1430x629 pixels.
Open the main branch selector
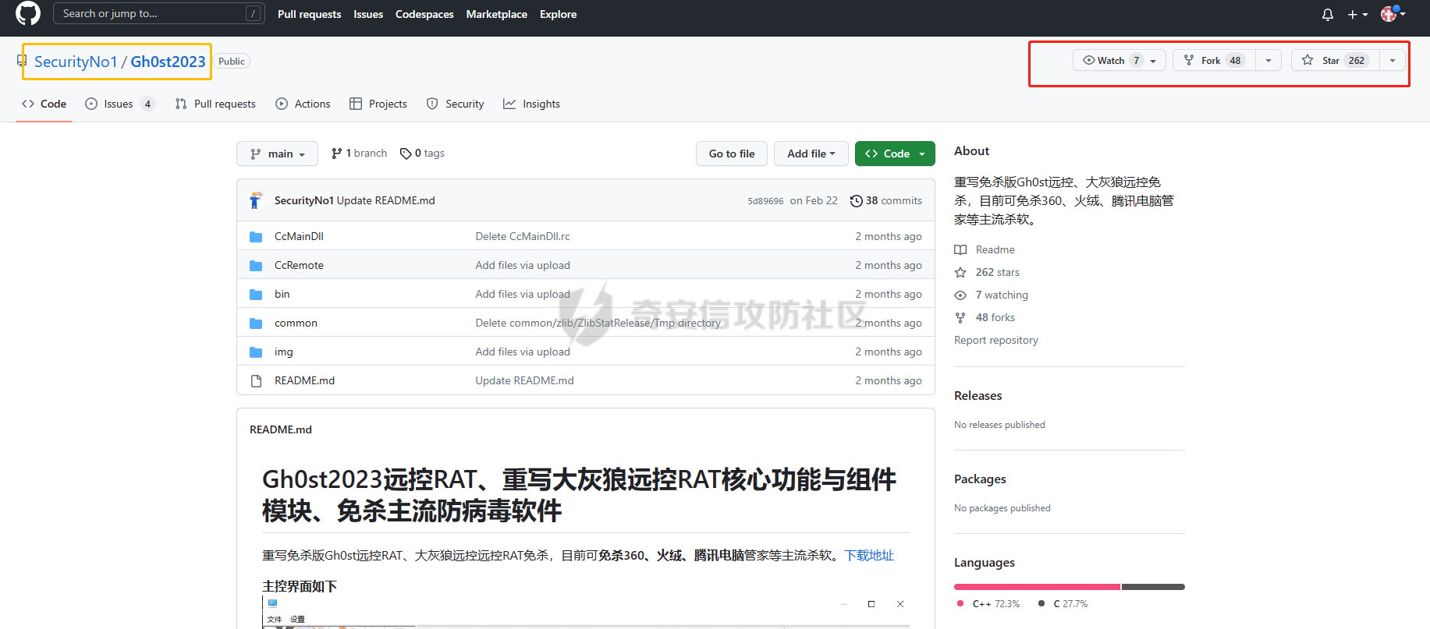277,154
